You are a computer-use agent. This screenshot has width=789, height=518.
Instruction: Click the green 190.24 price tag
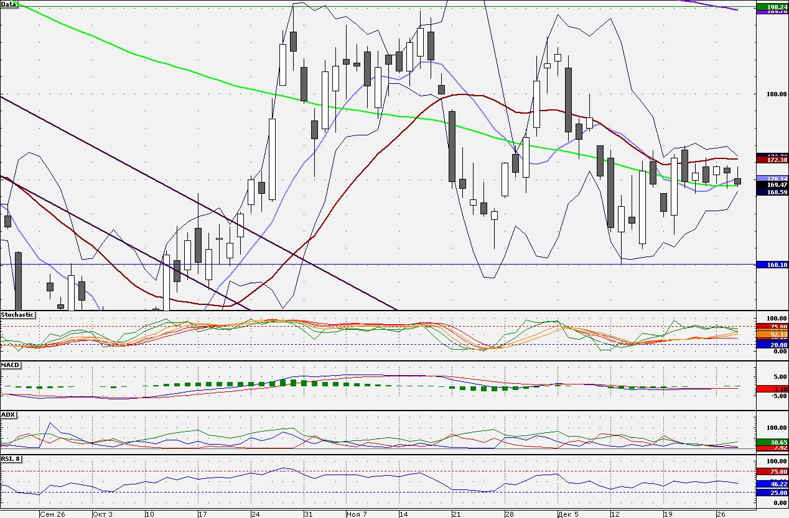(772, 7)
